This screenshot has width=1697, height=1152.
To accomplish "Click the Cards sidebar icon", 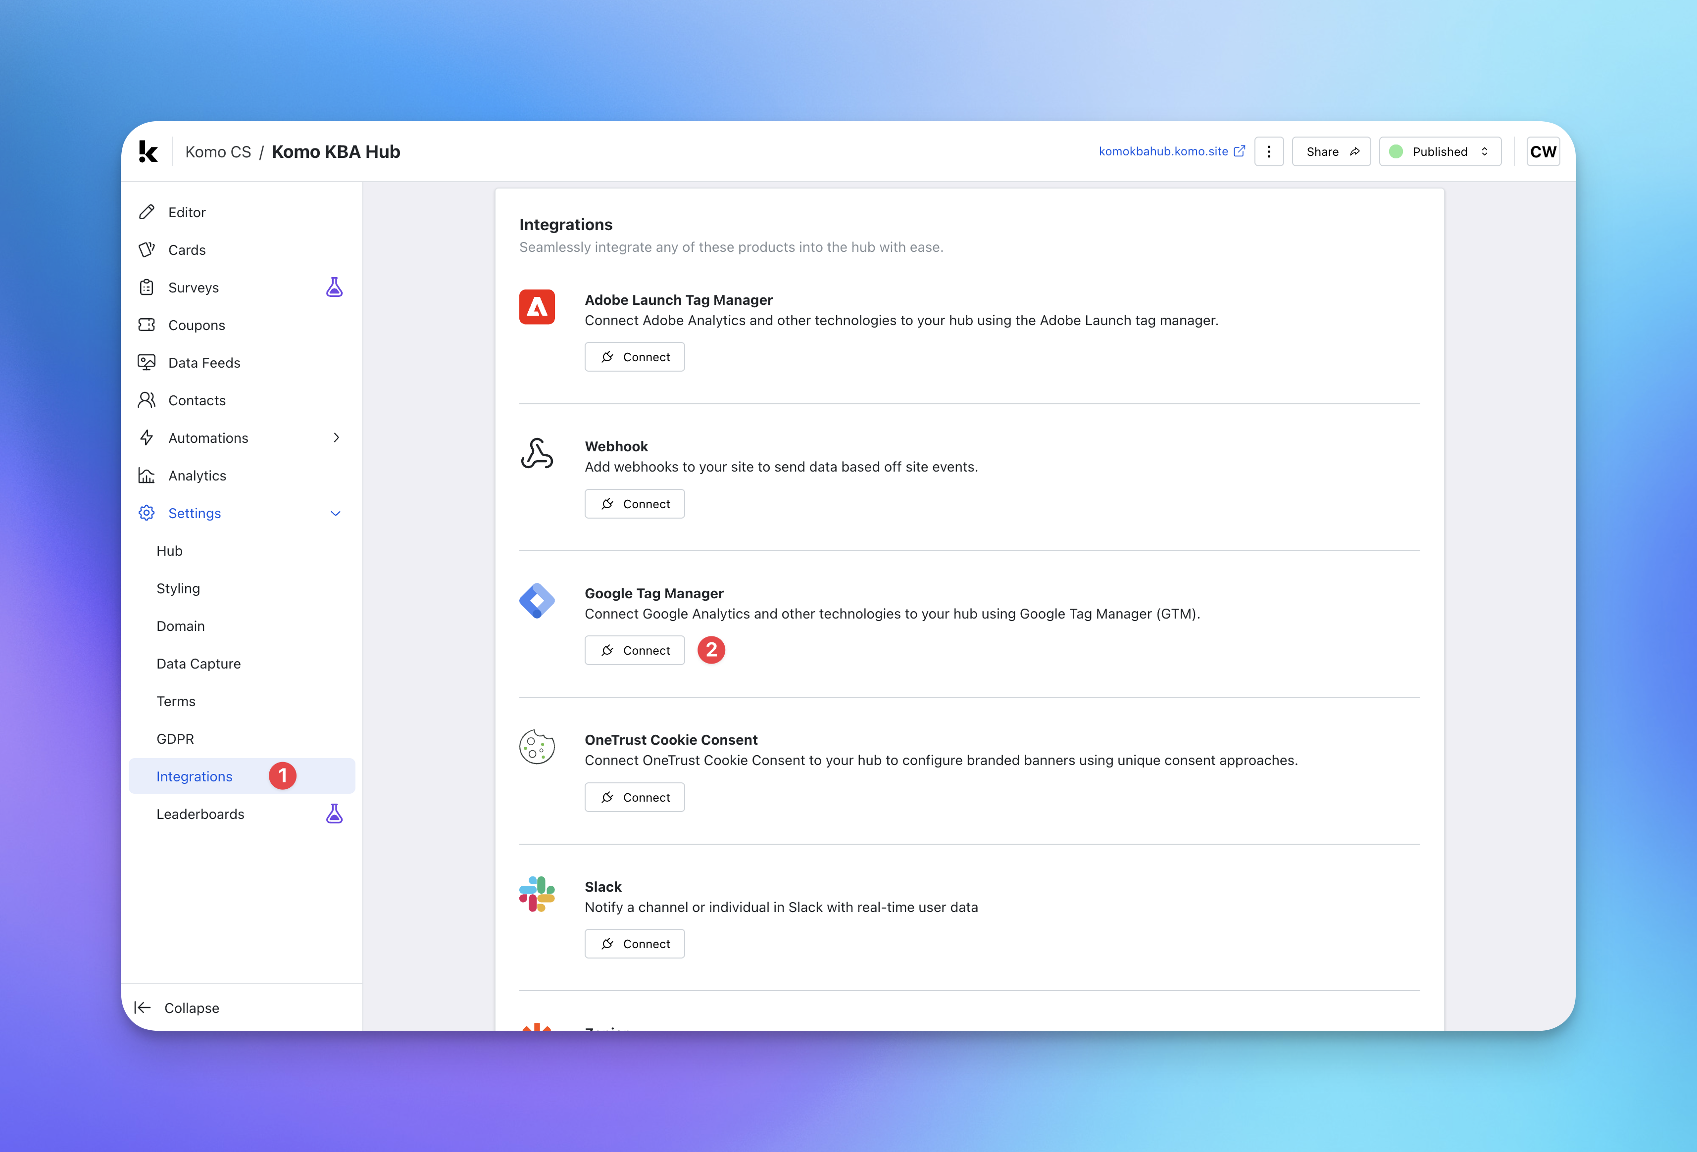I will coord(147,250).
